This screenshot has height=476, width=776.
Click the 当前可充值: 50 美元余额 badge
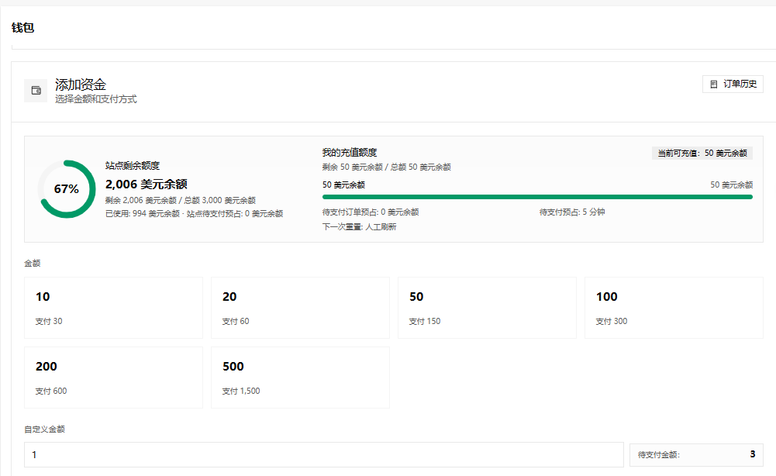coord(702,153)
